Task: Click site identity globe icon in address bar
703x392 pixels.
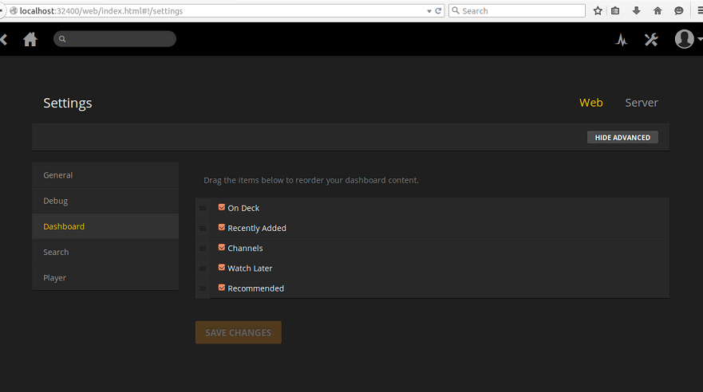Action: (x=14, y=10)
